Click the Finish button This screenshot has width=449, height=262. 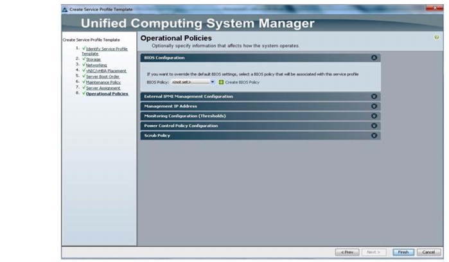[403, 252]
